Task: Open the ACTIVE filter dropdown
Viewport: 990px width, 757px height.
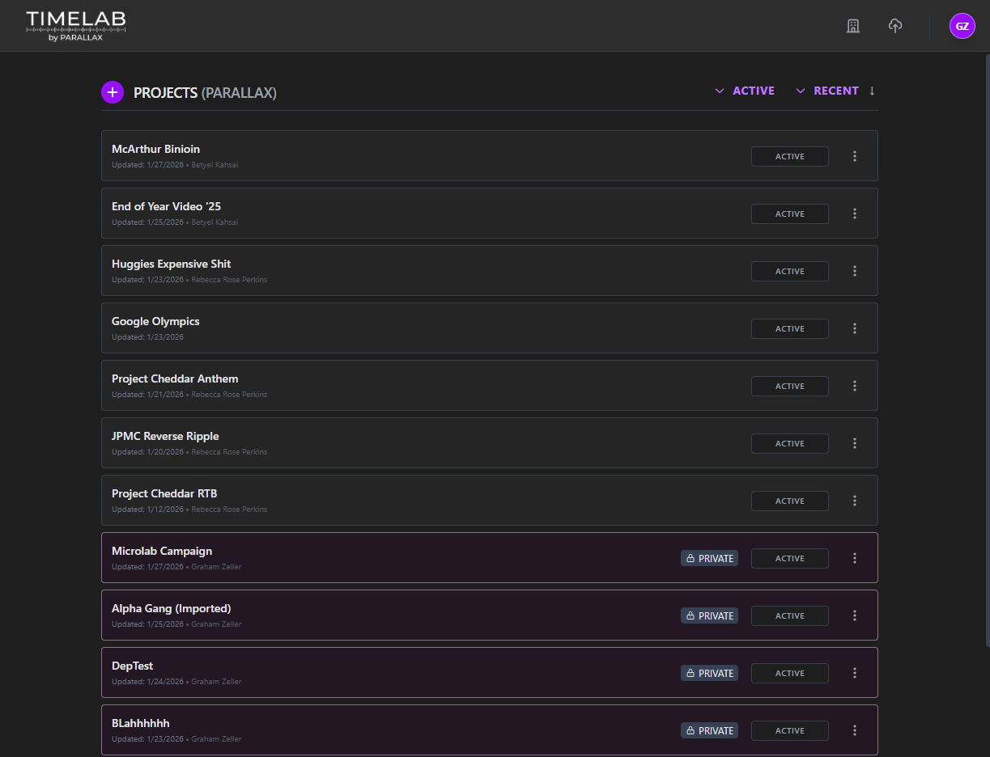Action: coord(745,91)
